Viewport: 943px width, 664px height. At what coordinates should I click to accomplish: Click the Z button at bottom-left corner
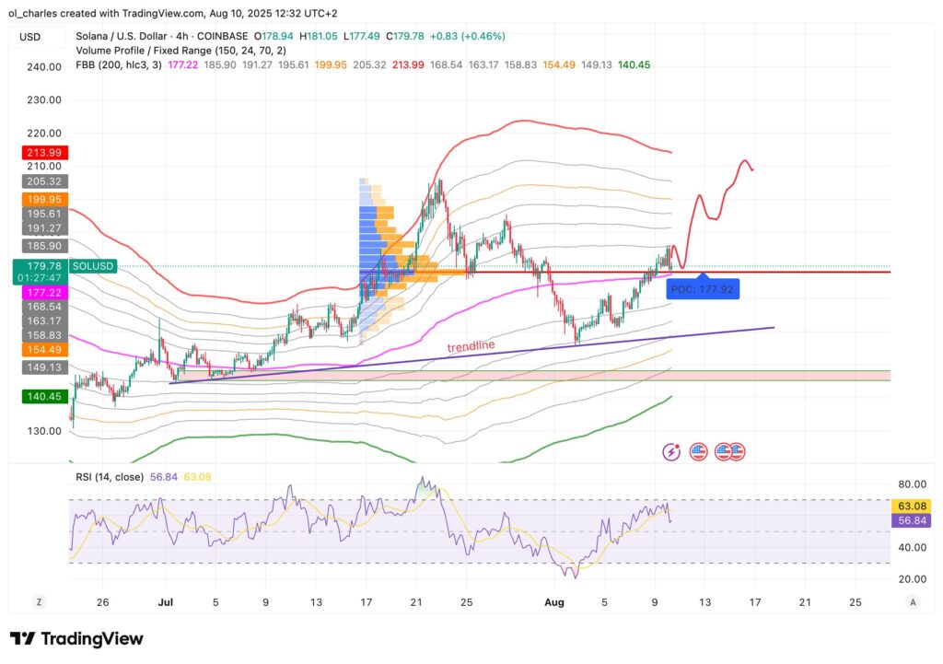pyautogui.click(x=40, y=601)
